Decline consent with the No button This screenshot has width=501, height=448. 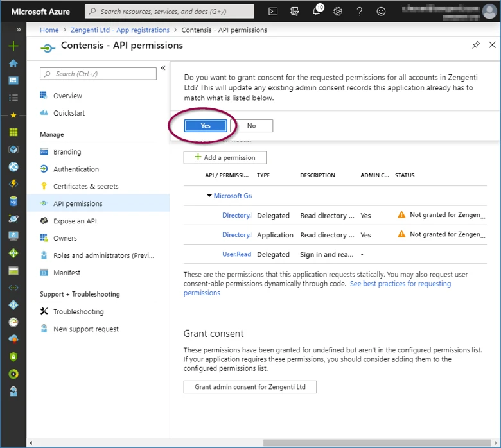pyautogui.click(x=251, y=126)
